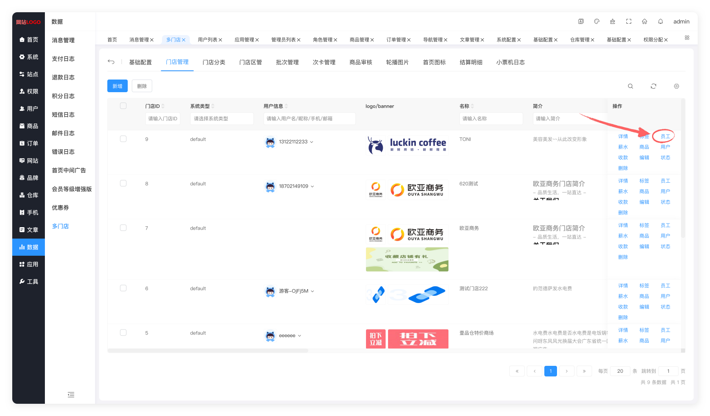Expand the 游客-OjFj5M user dropdown
This screenshot has width=710, height=416.
[x=313, y=291]
